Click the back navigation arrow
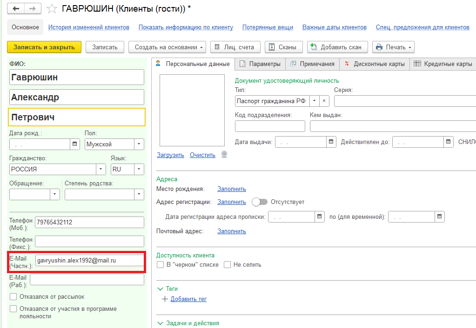Screen dimensions: 476x328 [x=16, y=9]
